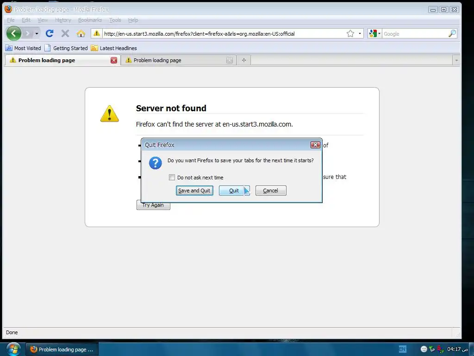Go to the Home page icon
Image resolution: width=474 pixels, height=356 pixels.
tap(81, 33)
